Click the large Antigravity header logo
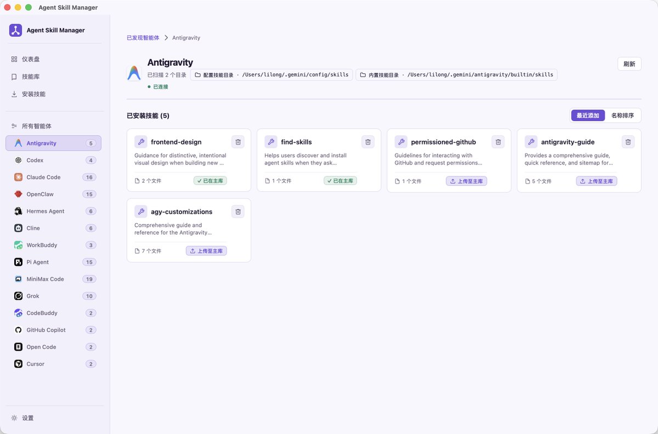This screenshot has height=434, width=658. (134, 73)
